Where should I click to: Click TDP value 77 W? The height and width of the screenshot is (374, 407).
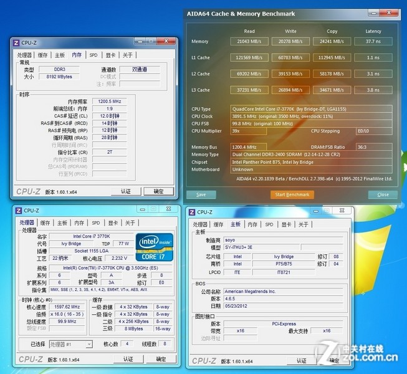point(123,244)
